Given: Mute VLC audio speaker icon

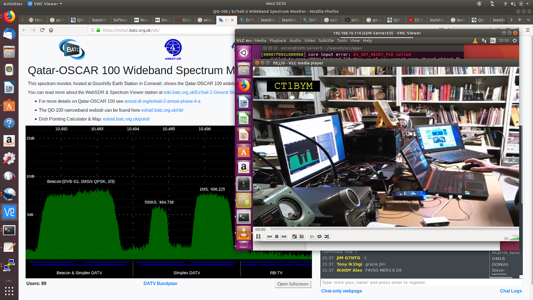Looking at the screenshot, I should (x=506, y=238).
